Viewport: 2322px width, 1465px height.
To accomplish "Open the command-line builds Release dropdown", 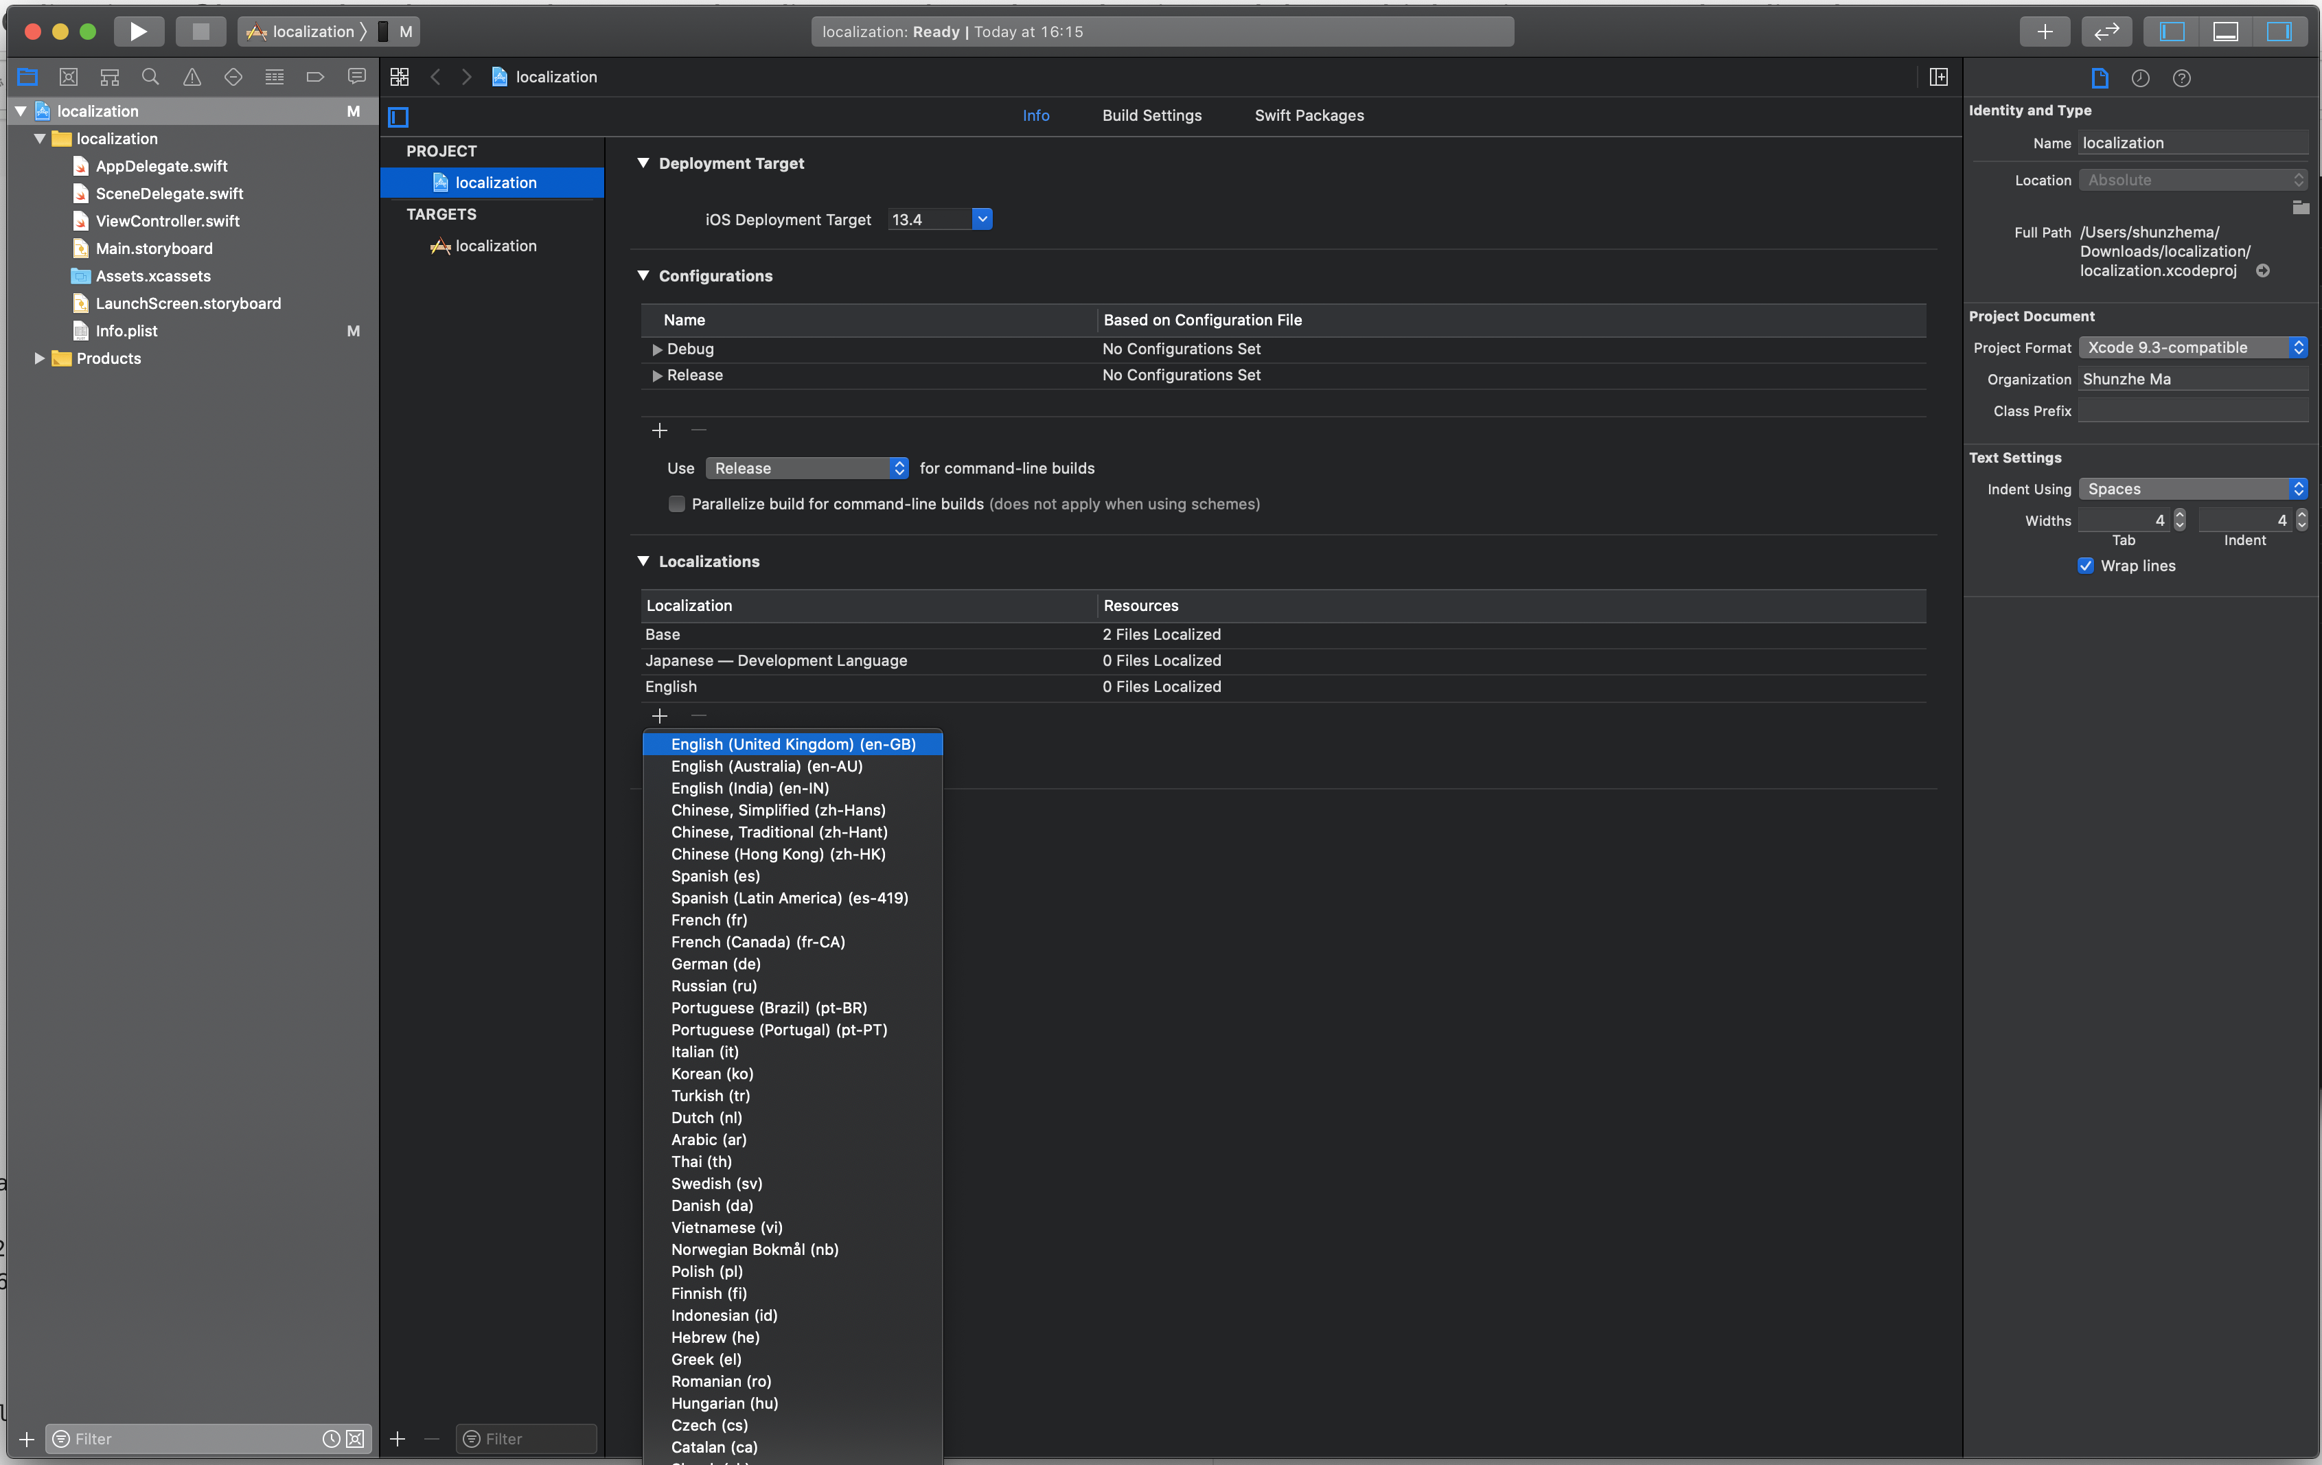I will (x=807, y=468).
